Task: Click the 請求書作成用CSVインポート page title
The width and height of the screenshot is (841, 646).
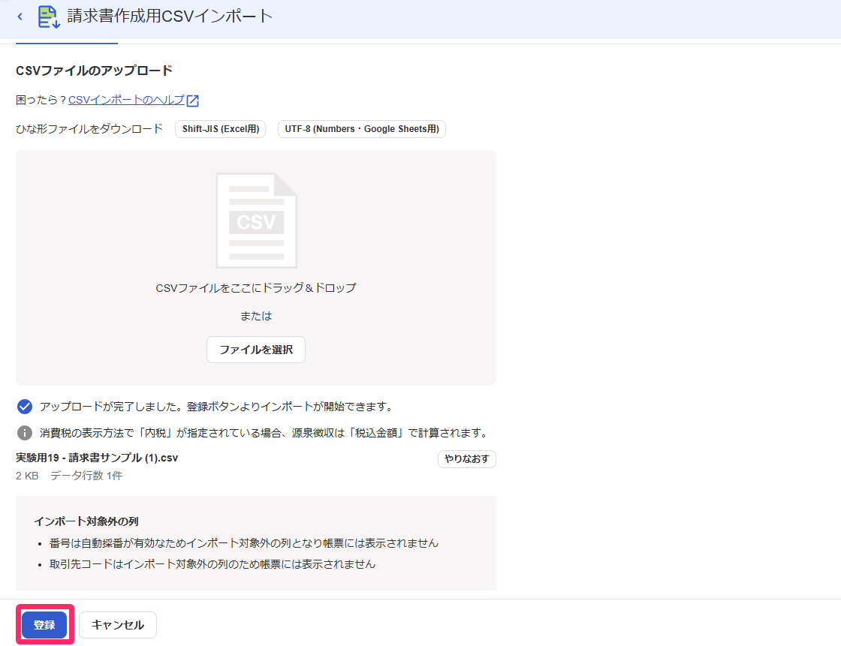Action: click(x=170, y=16)
